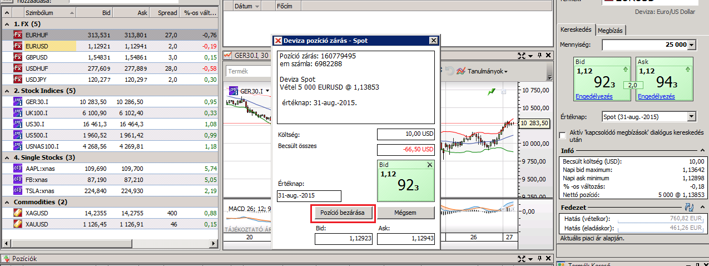Image resolution: width=709 pixels, height=266 pixels.
Task: Open the Értéknap Spot date dropdown
Action: click(x=691, y=117)
